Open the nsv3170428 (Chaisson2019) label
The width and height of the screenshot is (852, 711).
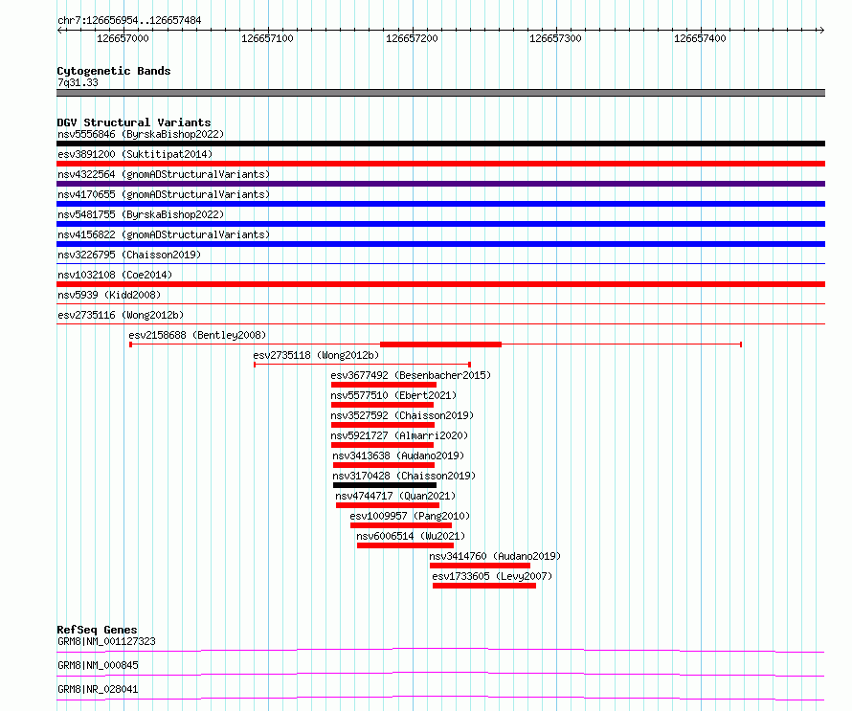404,476
